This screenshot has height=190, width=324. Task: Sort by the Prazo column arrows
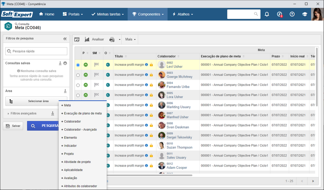click(283, 56)
